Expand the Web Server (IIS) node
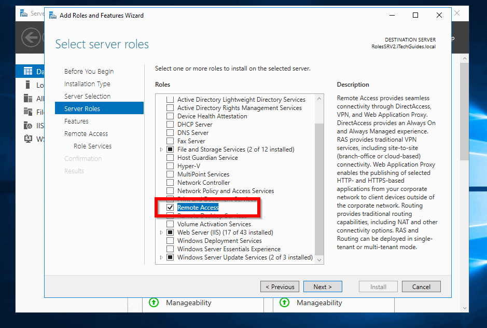Screen dimensions: 487x328 coord(161,232)
